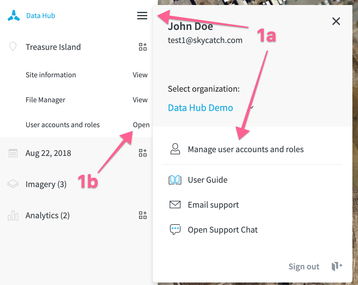
Task: Click the Imagery layers icon
Action: pyautogui.click(x=13, y=184)
